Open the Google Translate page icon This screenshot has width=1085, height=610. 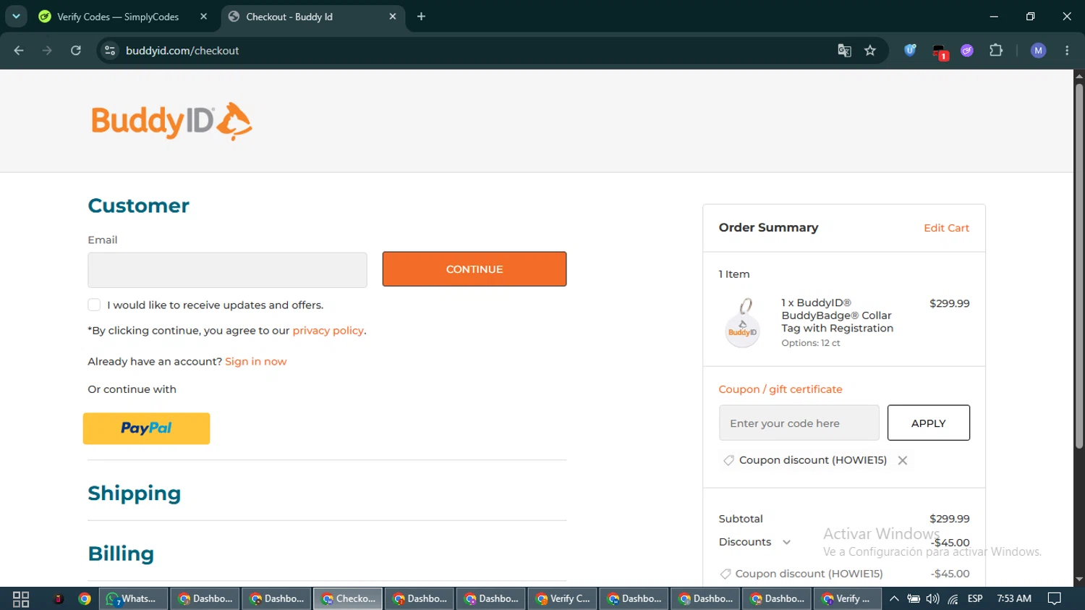pos(844,51)
